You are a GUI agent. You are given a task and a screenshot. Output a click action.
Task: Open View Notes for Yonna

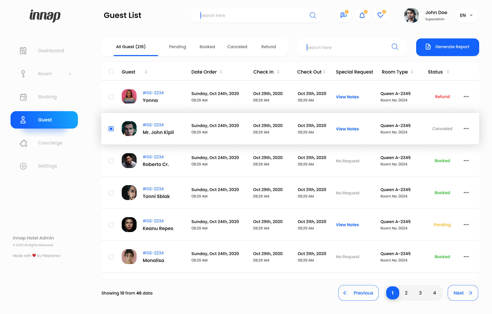click(347, 97)
